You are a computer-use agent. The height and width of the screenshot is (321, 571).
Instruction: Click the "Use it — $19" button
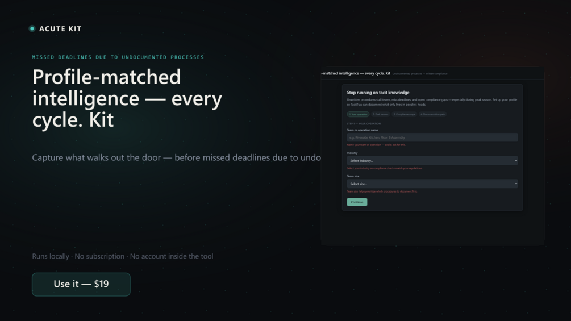(81, 284)
